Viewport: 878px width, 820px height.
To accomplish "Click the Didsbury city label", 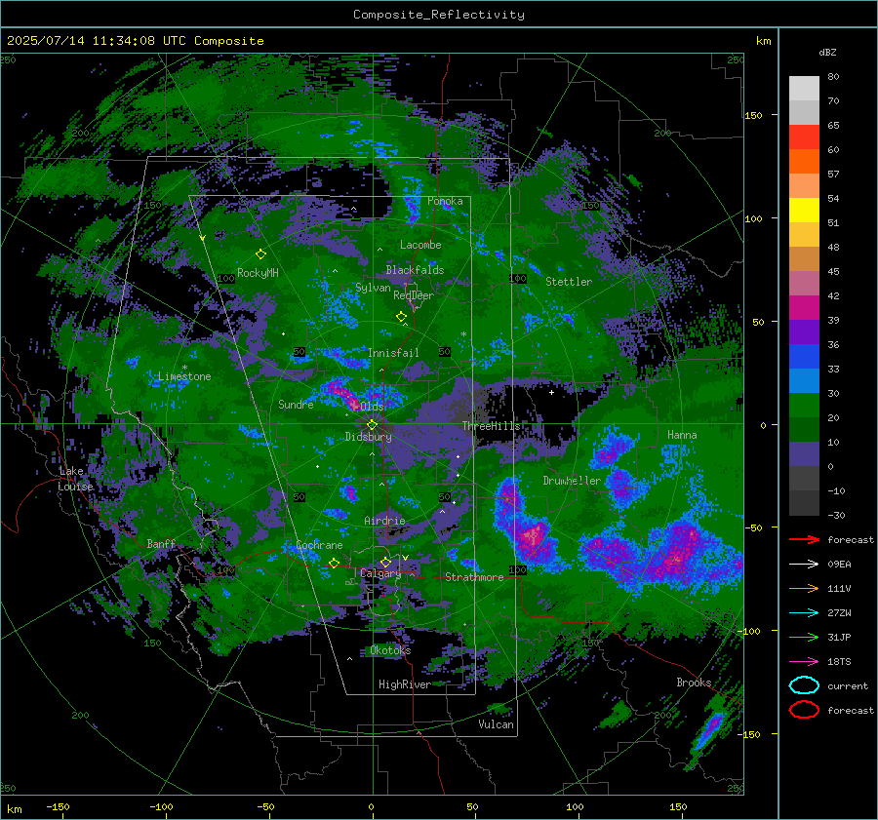I will coord(368,437).
